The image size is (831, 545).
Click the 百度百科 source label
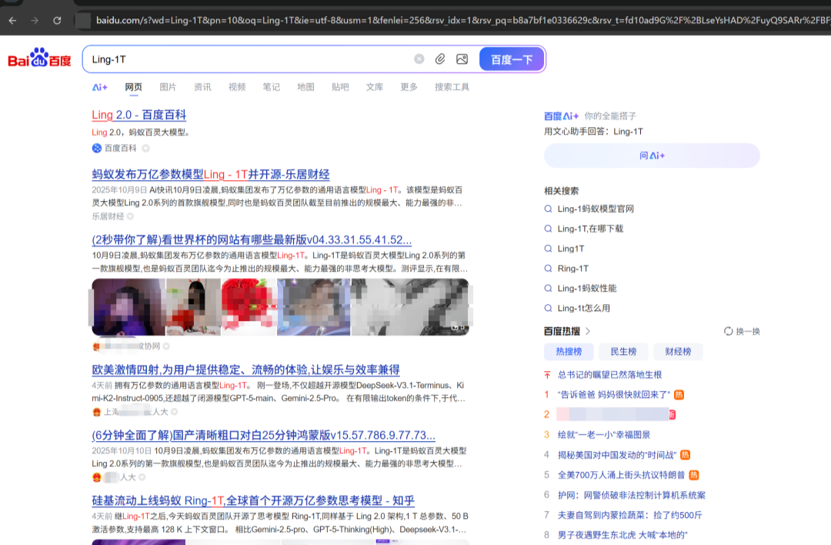coord(120,148)
